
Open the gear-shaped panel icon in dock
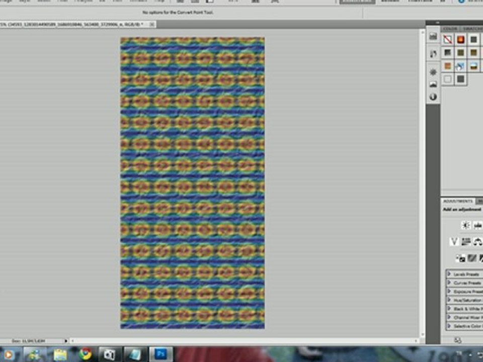click(x=433, y=72)
